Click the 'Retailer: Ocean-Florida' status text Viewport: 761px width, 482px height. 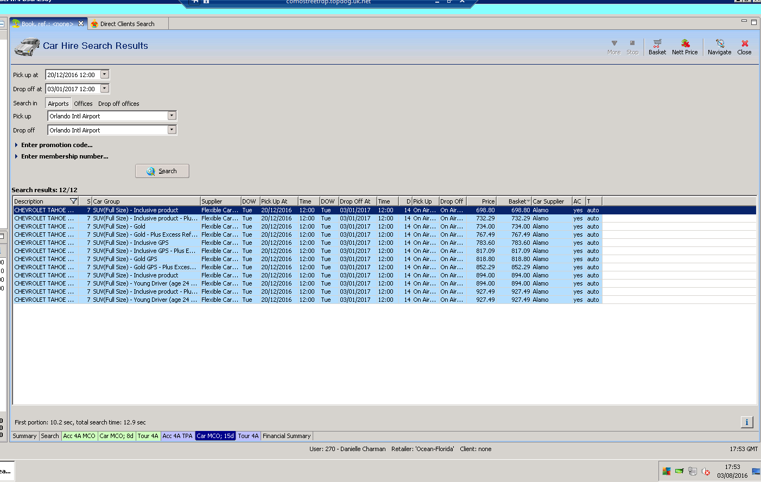click(423, 449)
